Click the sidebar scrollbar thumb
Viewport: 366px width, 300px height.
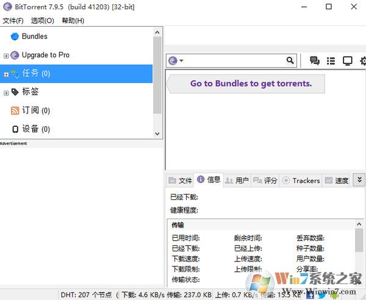pos(157,75)
